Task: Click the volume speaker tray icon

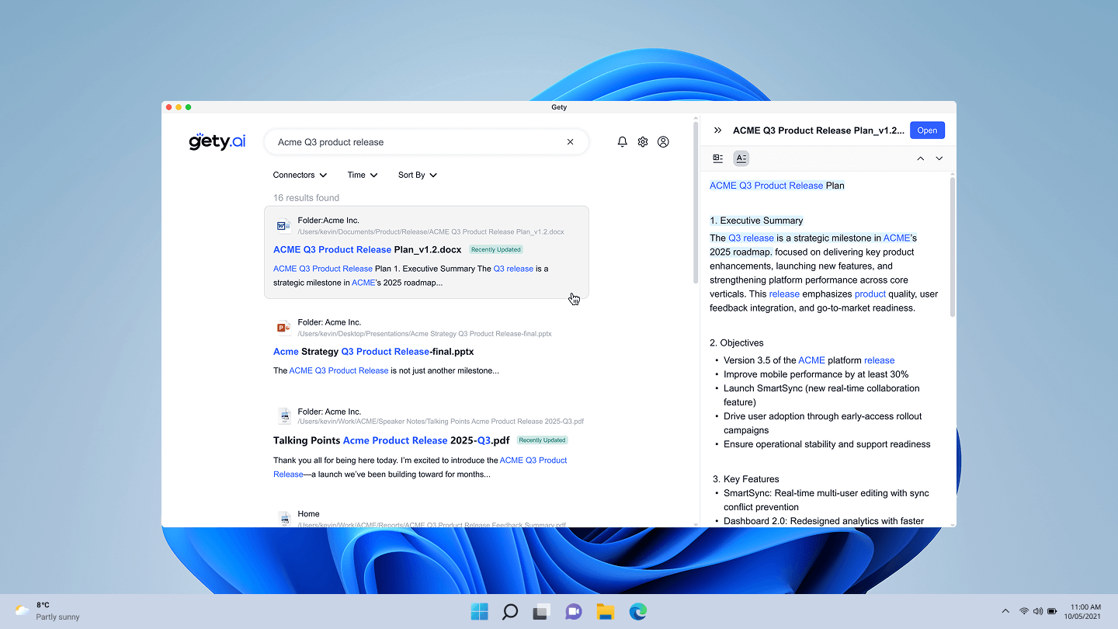Action: [x=1038, y=611]
